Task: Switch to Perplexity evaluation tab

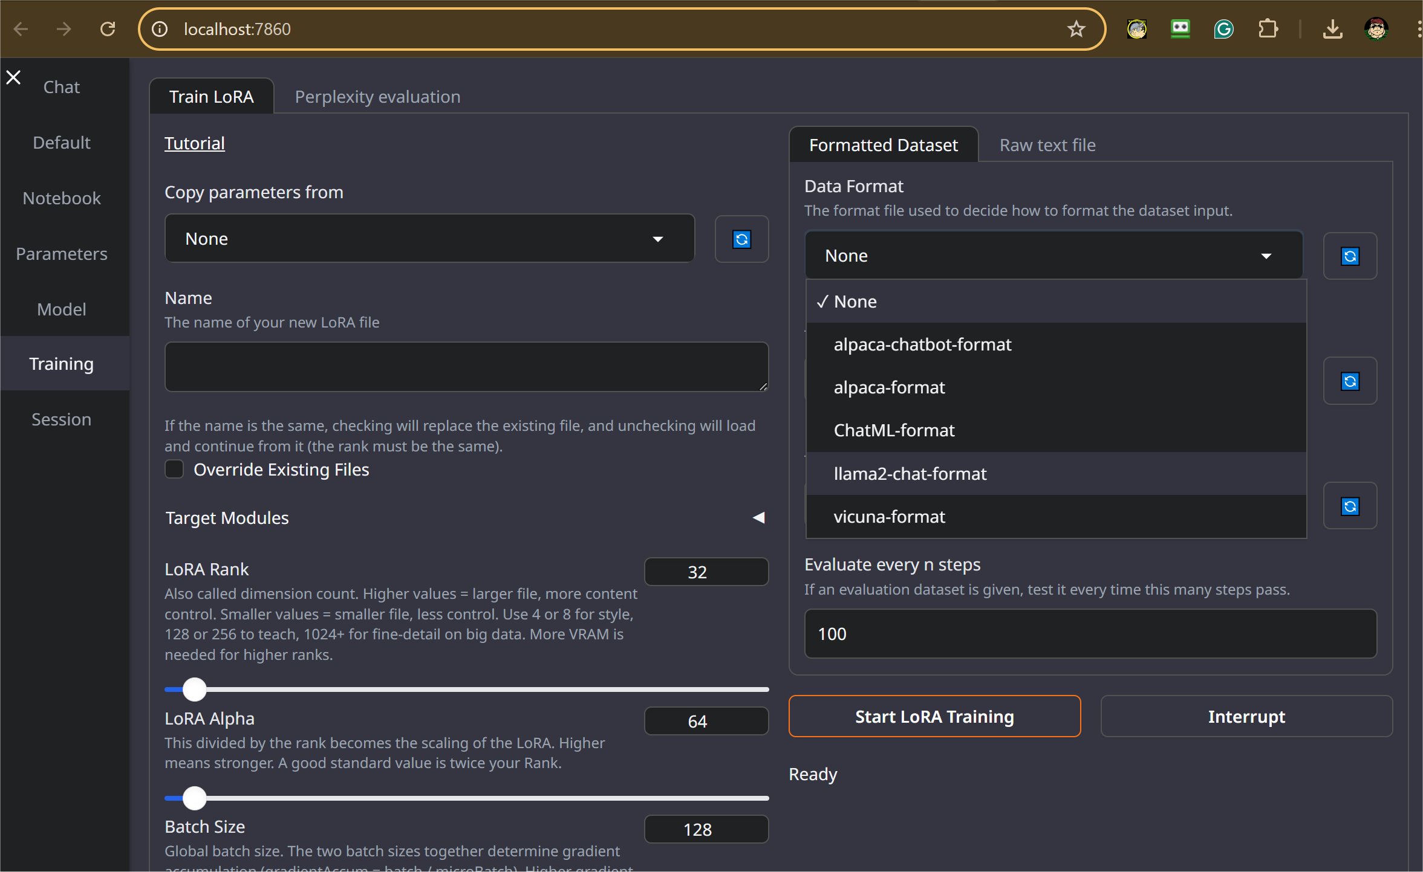Action: (x=377, y=97)
